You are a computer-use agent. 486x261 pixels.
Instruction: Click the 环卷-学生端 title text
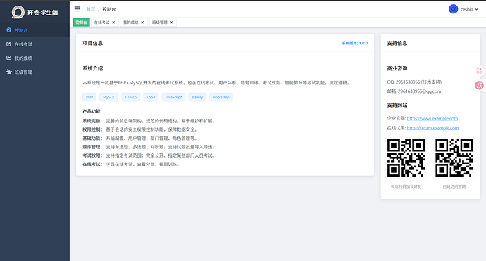tap(43, 13)
